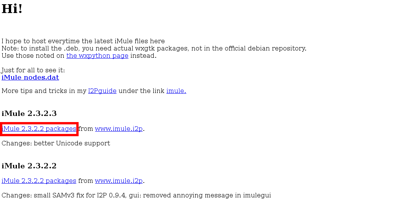
Task: Click the "Just for all to see it:" text
Action: [33, 70]
